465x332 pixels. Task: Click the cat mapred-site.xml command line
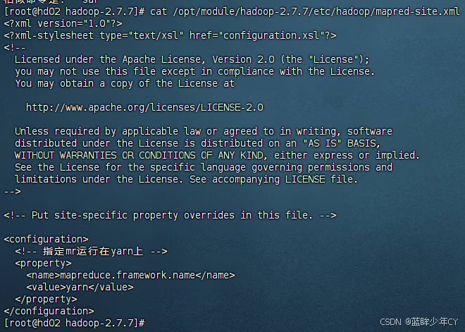tap(232, 12)
